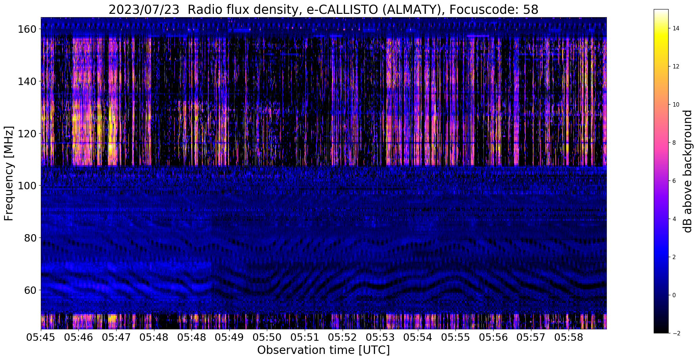Viewport: 698px width, 360px height.
Task: Click the bright yellow burst near 05:47 at 115 MHz
Action: coord(112,147)
